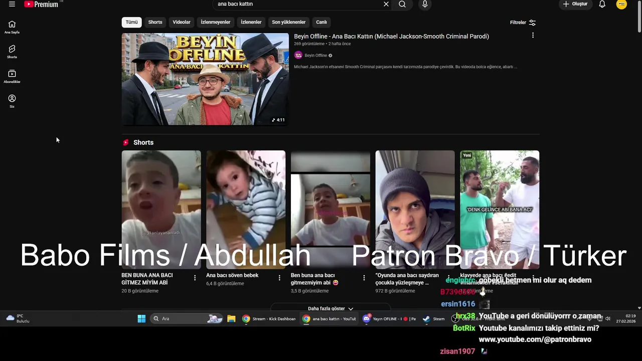Open more options for Ben buna ana bacı gitmezmiyim
Screen dimensions: 642x361
click(x=365, y=277)
